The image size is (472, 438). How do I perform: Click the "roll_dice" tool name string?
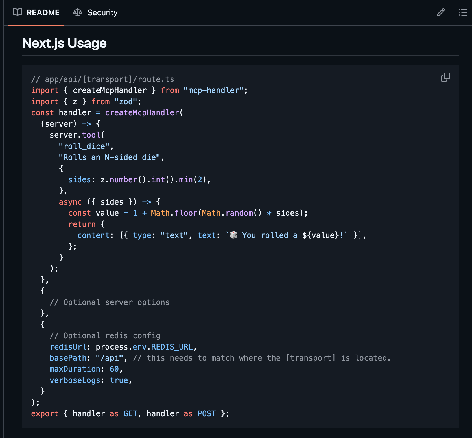coord(84,146)
